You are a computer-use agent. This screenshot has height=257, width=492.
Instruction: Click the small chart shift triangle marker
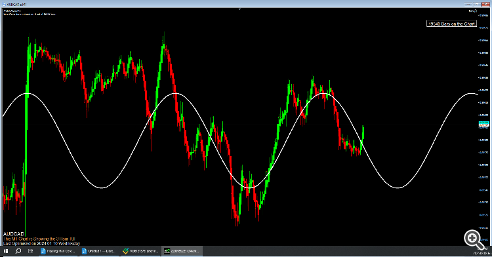(x=239, y=9)
